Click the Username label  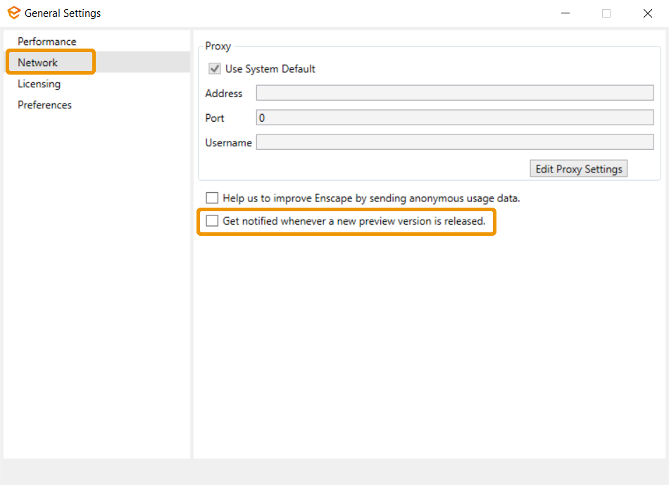[228, 143]
